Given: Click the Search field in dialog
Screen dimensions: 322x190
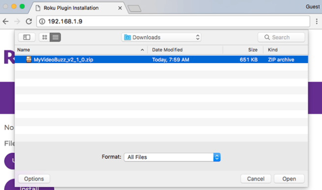Looking at the screenshot, I should [281, 37].
